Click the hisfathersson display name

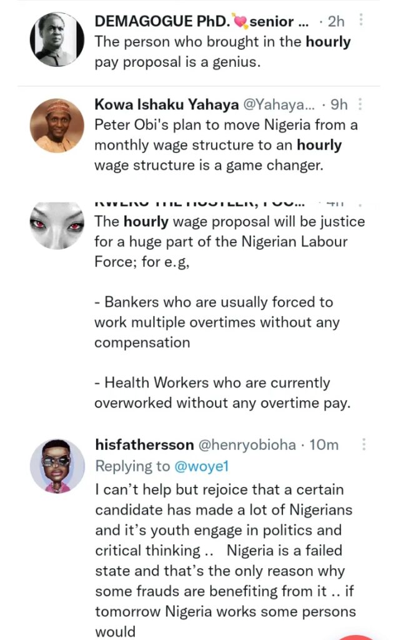click(x=143, y=444)
